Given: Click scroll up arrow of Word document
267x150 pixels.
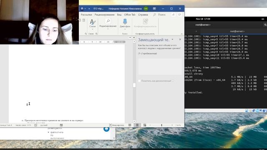Looking at the screenshot, I should pyautogui.click(x=134, y=42).
